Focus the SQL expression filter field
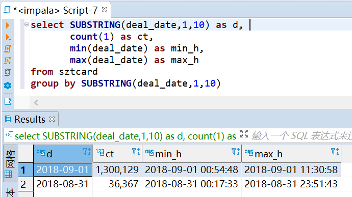The height and width of the screenshot is (197, 352). click(301, 136)
